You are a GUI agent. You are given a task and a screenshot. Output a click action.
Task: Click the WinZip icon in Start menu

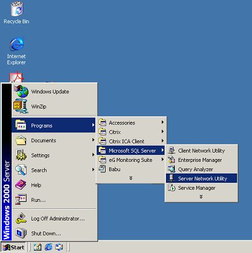pos(21,106)
